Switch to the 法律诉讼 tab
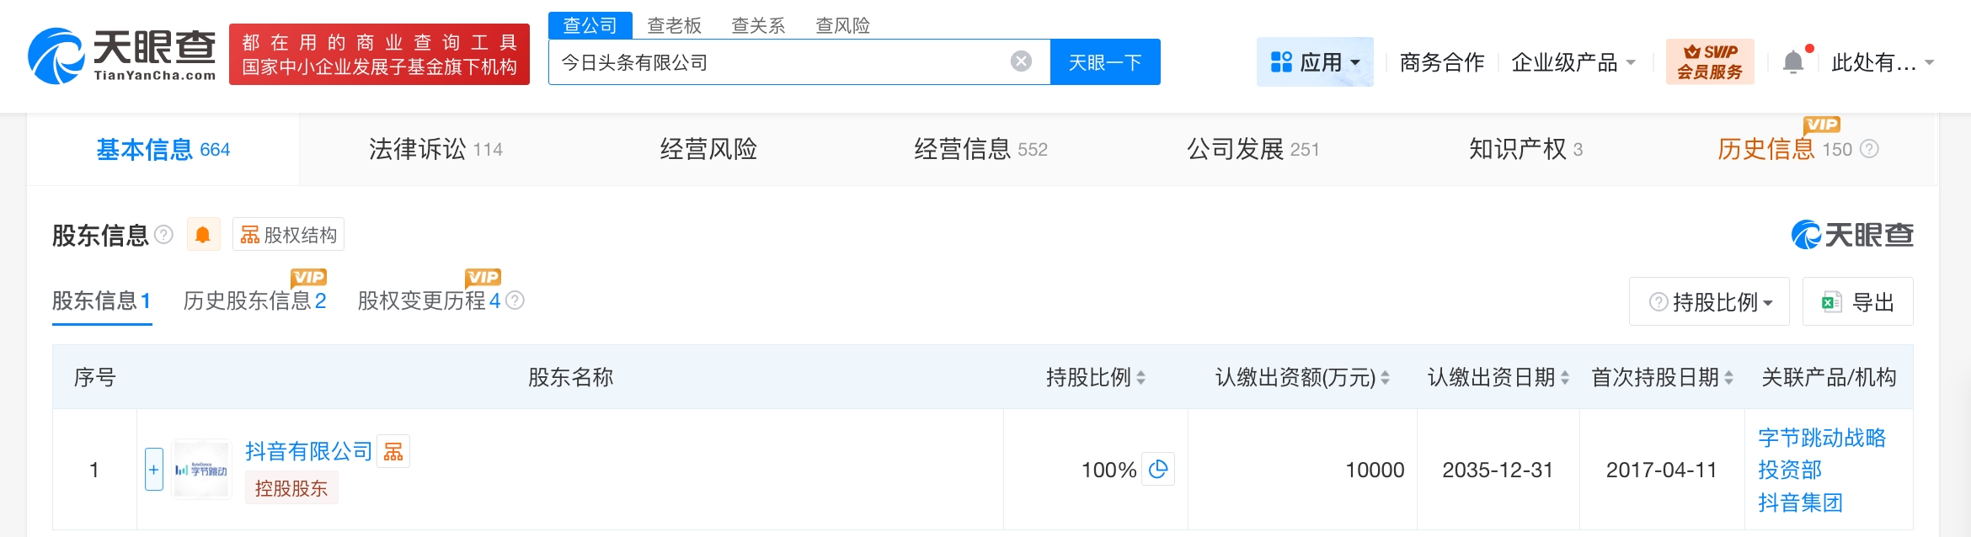 (x=435, y=150)
